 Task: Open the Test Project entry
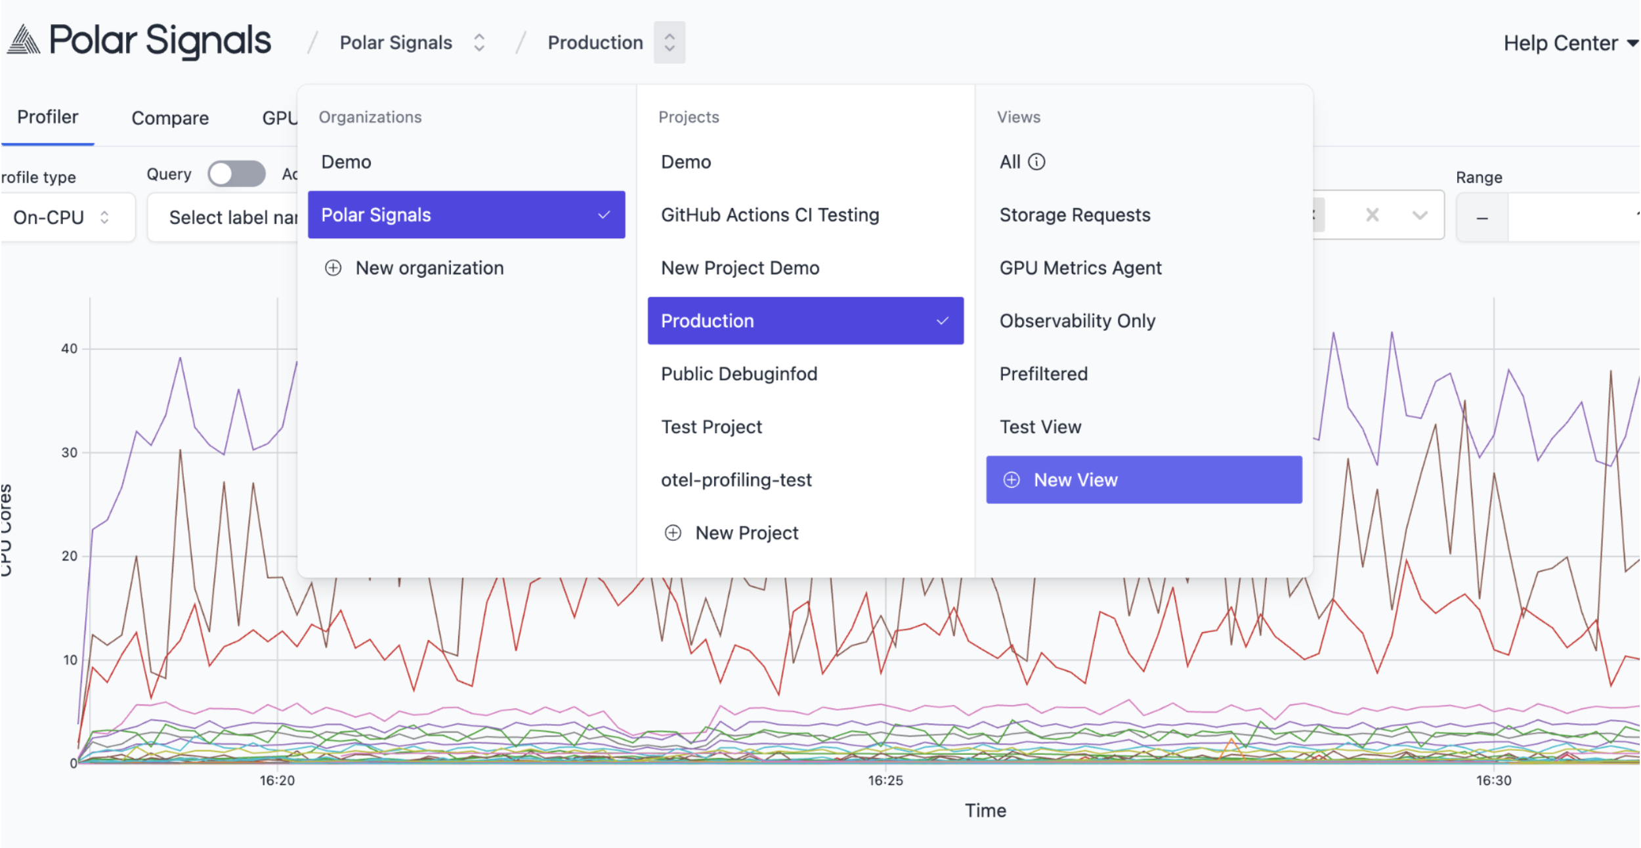(805, 427)
